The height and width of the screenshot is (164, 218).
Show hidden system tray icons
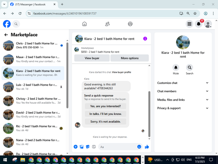(x=167, y=160)
